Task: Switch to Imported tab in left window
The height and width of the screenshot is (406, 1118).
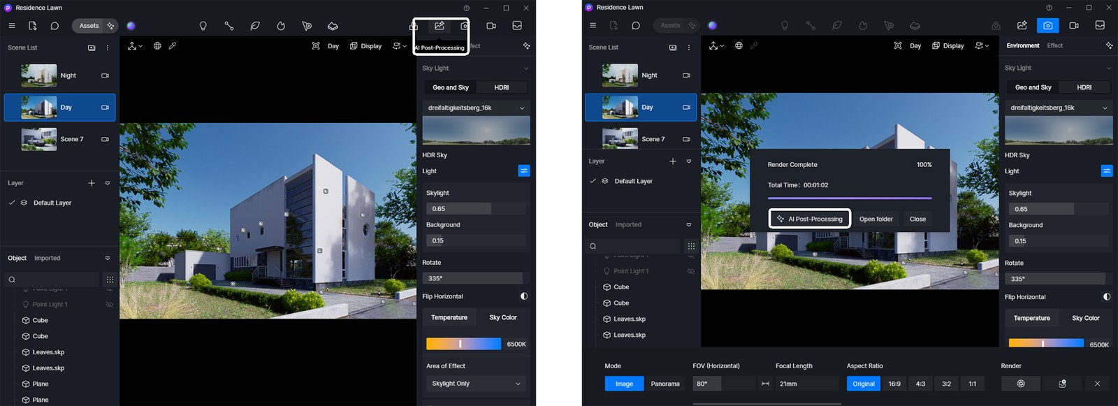Action: pos(48,259)
